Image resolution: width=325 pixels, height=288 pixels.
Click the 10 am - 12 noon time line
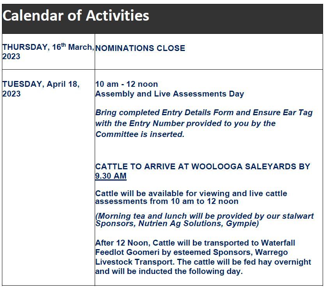pos(126,84)
